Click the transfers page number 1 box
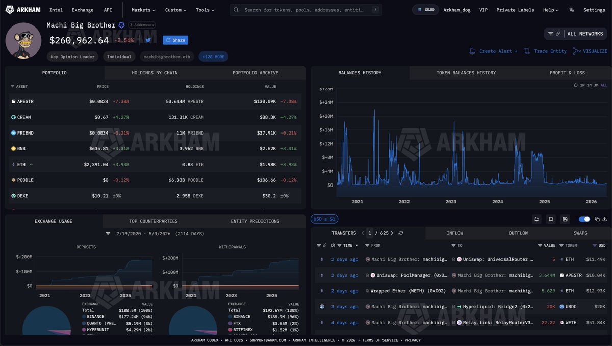612x346 pixels. click(x=370, y=233)
